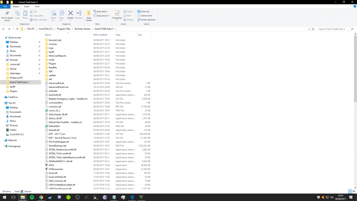This screenshot has width=357, height=201.
Task: Open Steam from the taskbar
Action: point(50,197)
